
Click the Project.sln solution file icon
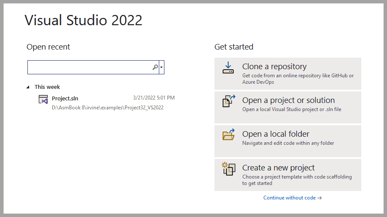(43, 100)
